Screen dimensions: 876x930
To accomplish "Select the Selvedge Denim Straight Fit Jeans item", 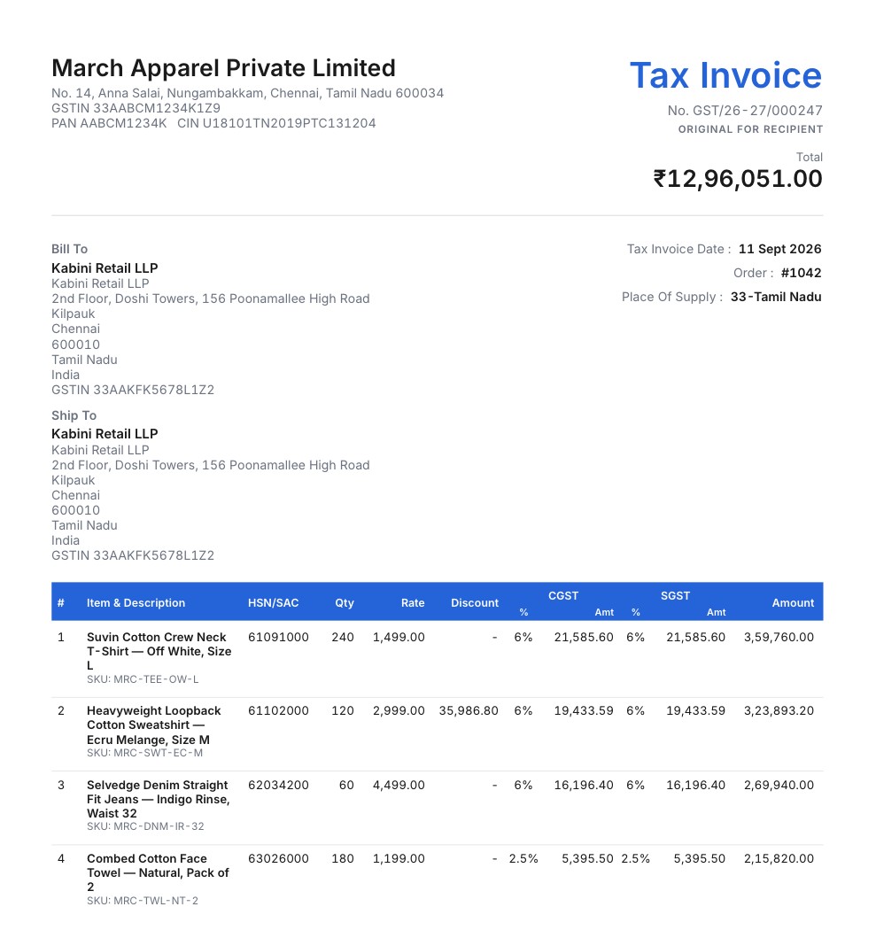I will (159, 799).
